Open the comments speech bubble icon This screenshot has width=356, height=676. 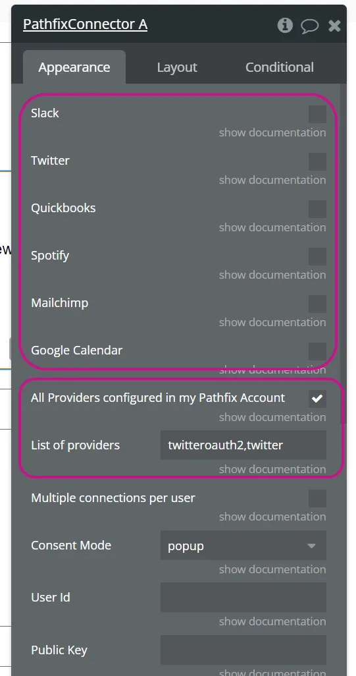click(x=309, y=26)
